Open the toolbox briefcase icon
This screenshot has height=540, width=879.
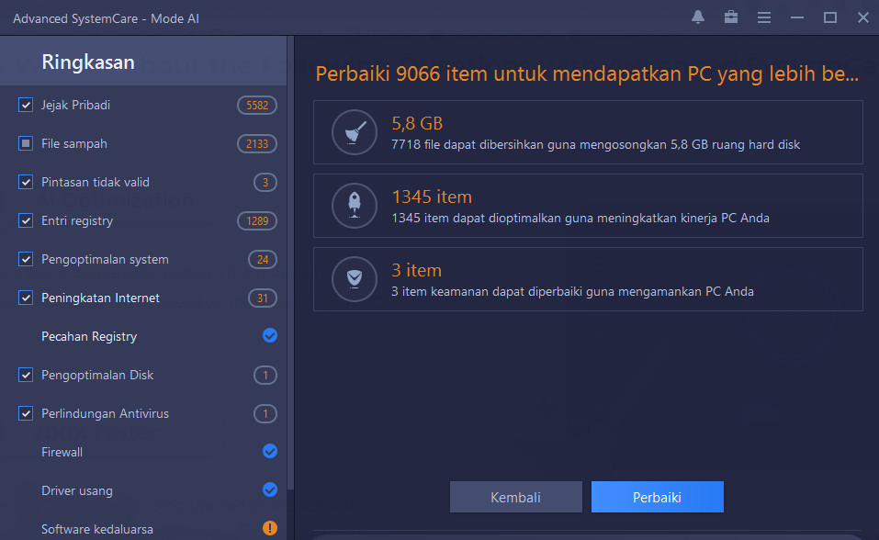tap(731, 17)
